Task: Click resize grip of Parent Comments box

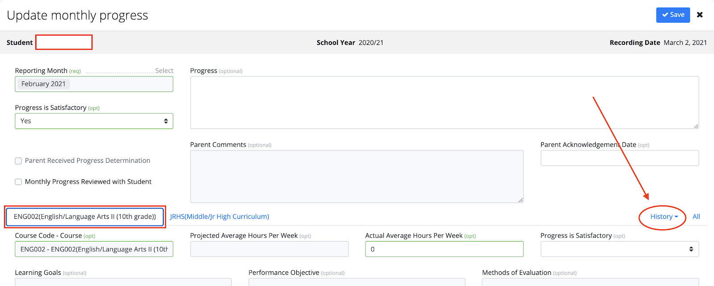Action: (521, 200)
